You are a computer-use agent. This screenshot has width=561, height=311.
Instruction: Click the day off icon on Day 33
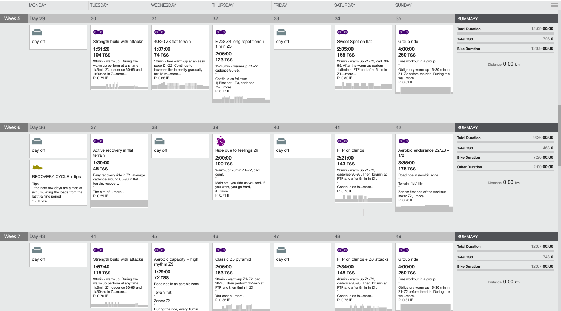point(281,32)
